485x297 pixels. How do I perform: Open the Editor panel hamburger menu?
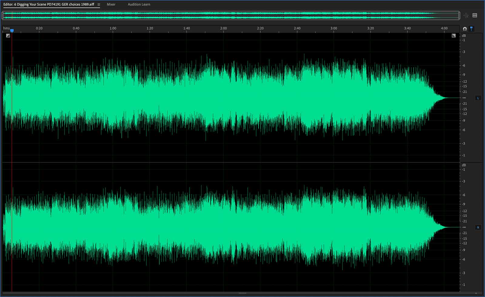(99, 5)
